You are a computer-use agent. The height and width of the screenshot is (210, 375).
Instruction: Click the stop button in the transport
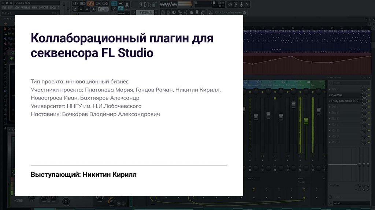click(x=87, y=9)
